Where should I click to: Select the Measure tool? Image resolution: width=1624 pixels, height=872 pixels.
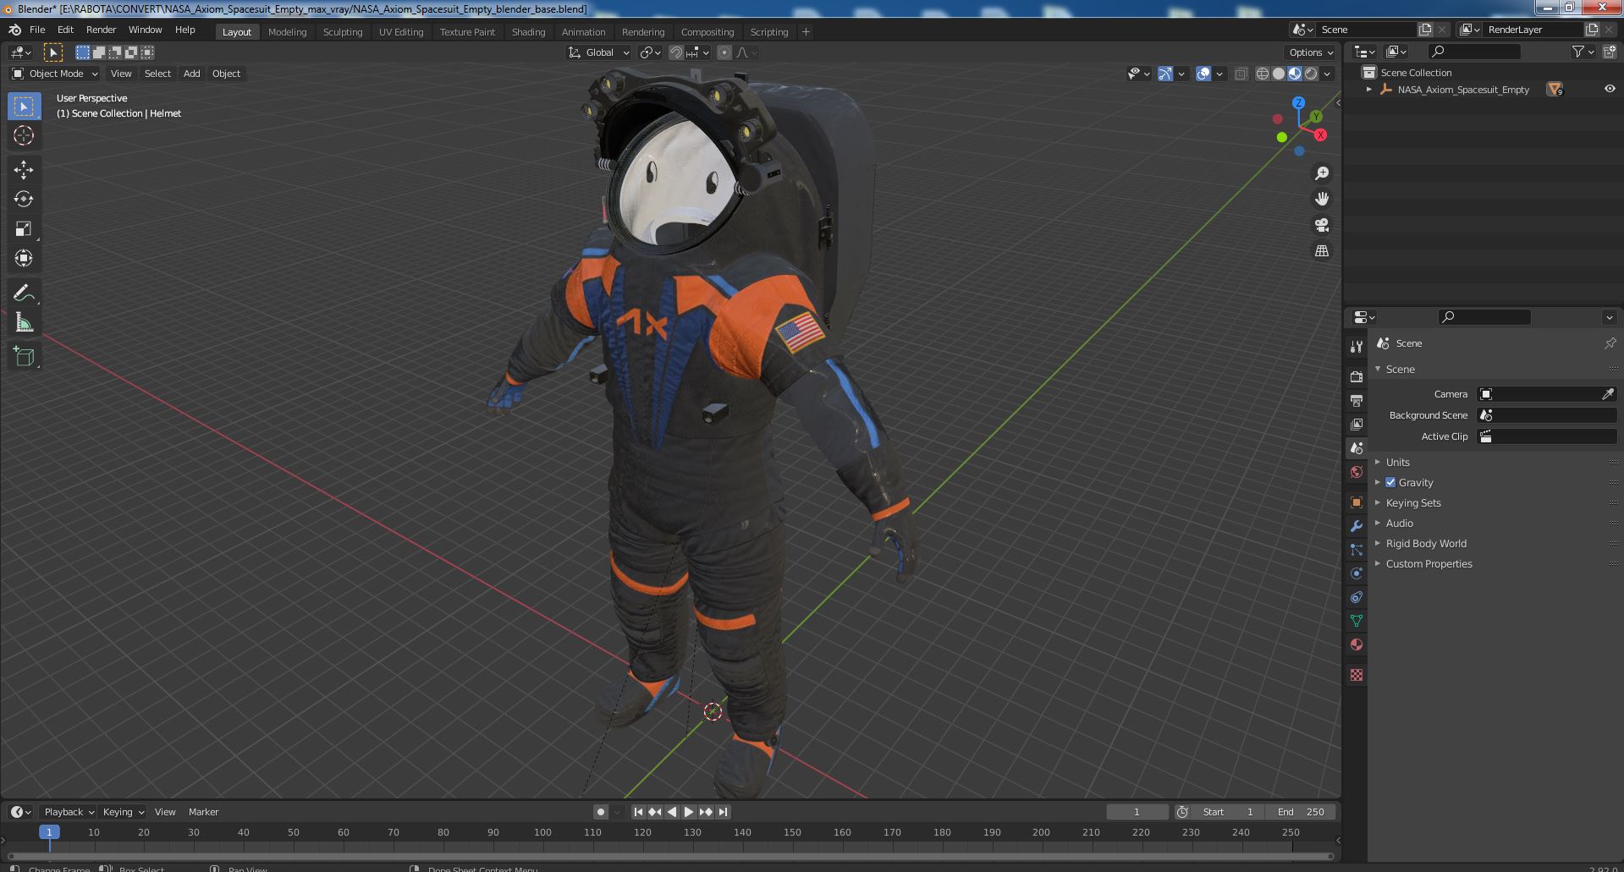[24, 322]
